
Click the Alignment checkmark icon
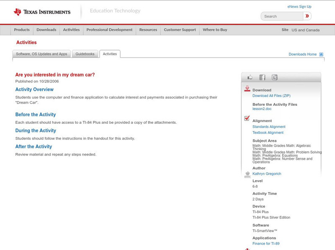pos(247,119)
